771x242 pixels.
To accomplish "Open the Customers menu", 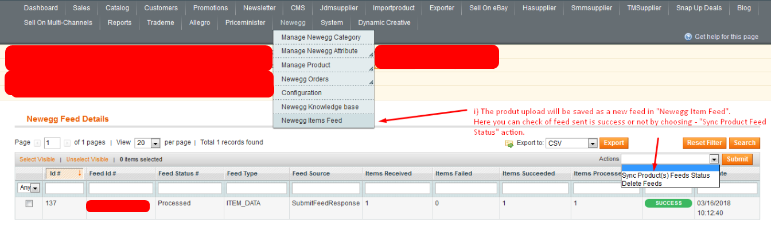I will click(161, 8).
